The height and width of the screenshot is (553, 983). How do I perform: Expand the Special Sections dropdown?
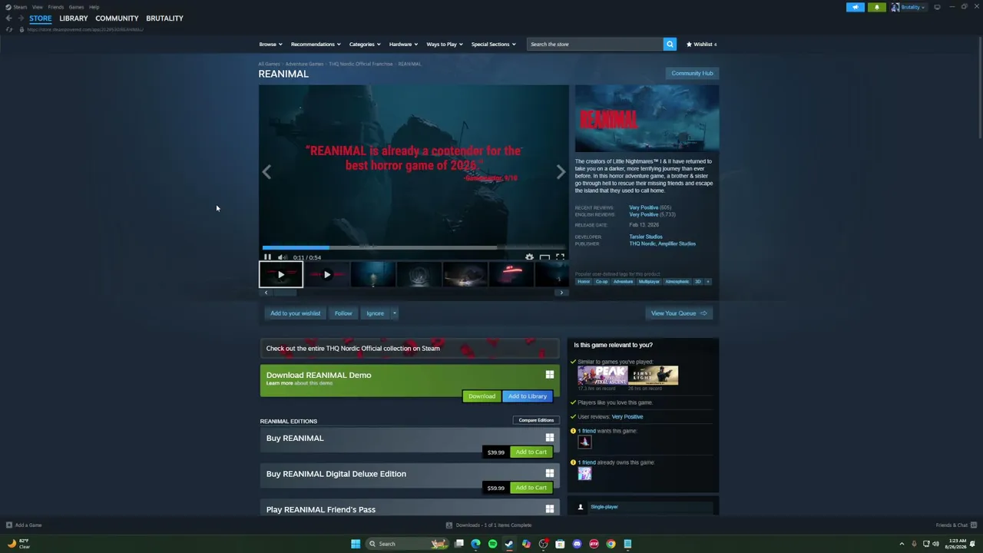[x=493, y=45]
